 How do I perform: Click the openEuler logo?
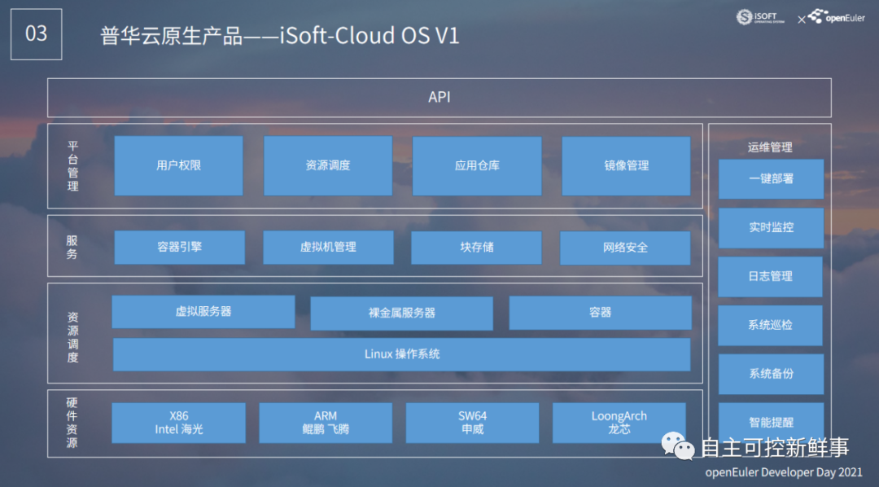837,16
